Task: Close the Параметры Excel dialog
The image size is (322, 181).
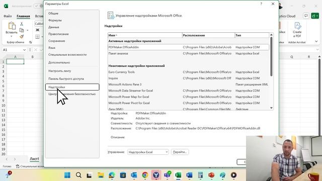Action: click(x=273, y=4)
